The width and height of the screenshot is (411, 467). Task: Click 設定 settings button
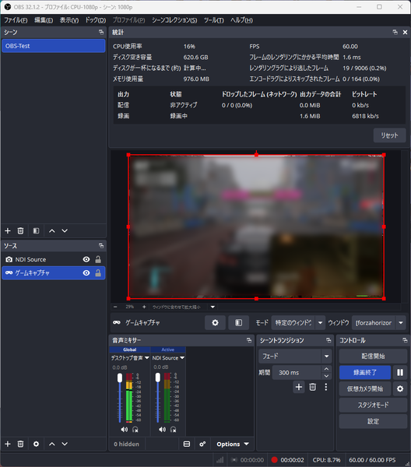point(373,421)
